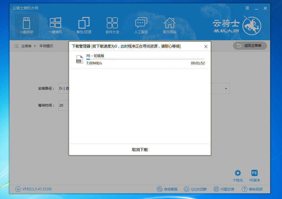Click 返回主菜单 button
Image resolution: width=282 pixels, height=199 pixels.
click(250, 46)
